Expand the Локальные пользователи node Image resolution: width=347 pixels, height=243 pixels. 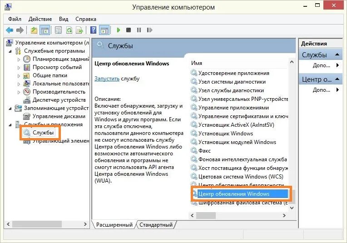[19, 84]
